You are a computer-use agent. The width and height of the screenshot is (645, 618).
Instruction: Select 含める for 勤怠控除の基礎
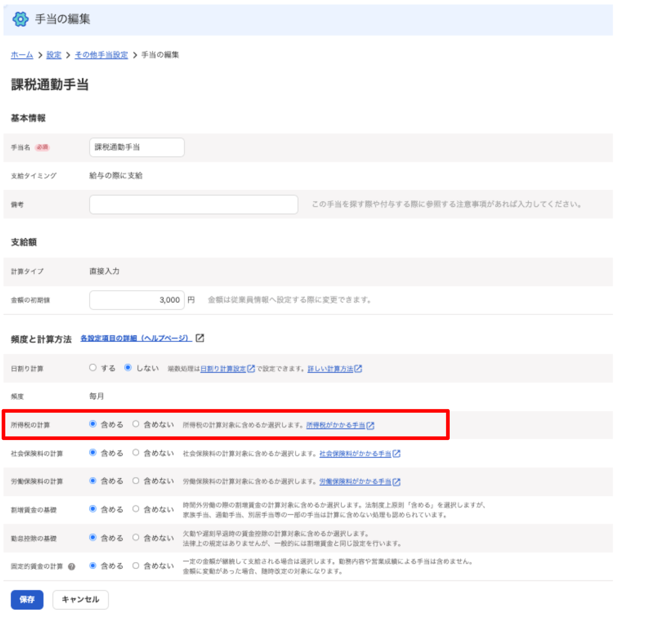93,538
